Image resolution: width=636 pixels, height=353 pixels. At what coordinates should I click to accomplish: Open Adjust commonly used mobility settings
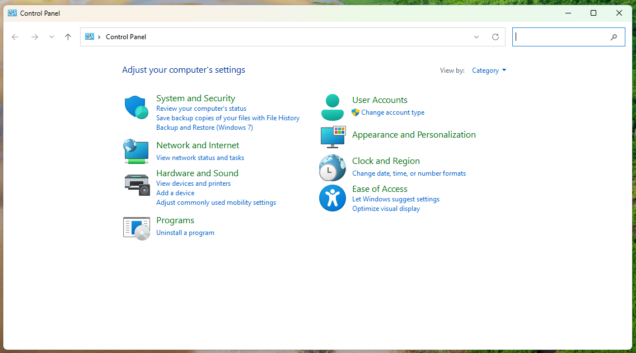pyautogui.click(x=216, y=203)
